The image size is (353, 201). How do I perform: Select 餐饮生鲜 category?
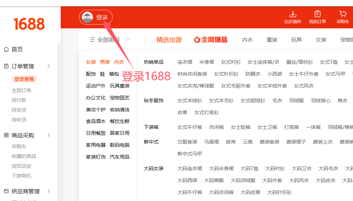pyautogui.click(x=120, y=121)
